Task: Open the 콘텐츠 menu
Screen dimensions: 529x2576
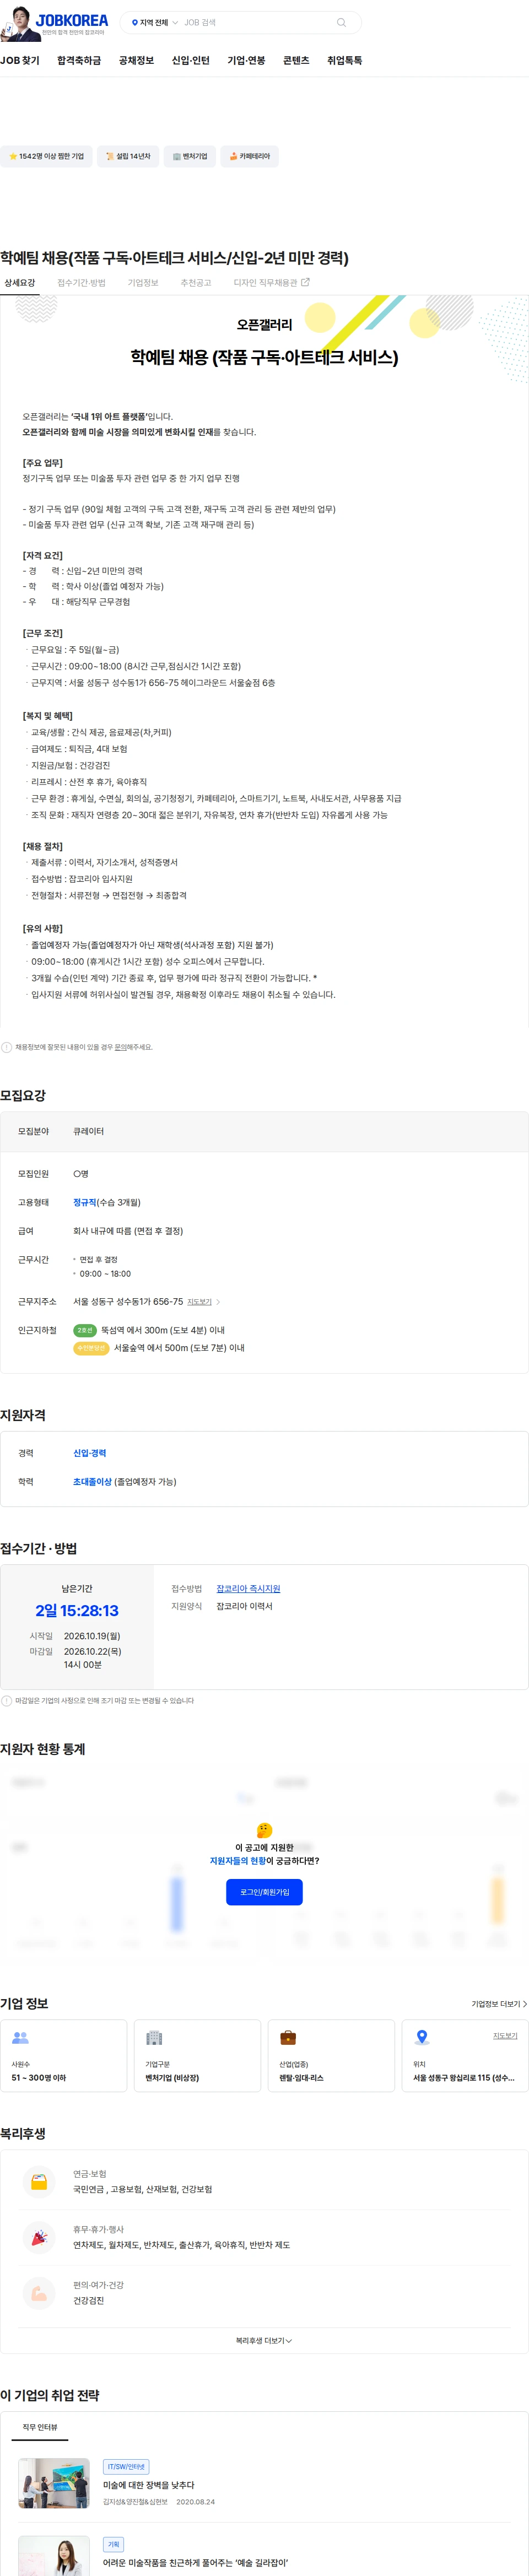Action: point(296,61)
